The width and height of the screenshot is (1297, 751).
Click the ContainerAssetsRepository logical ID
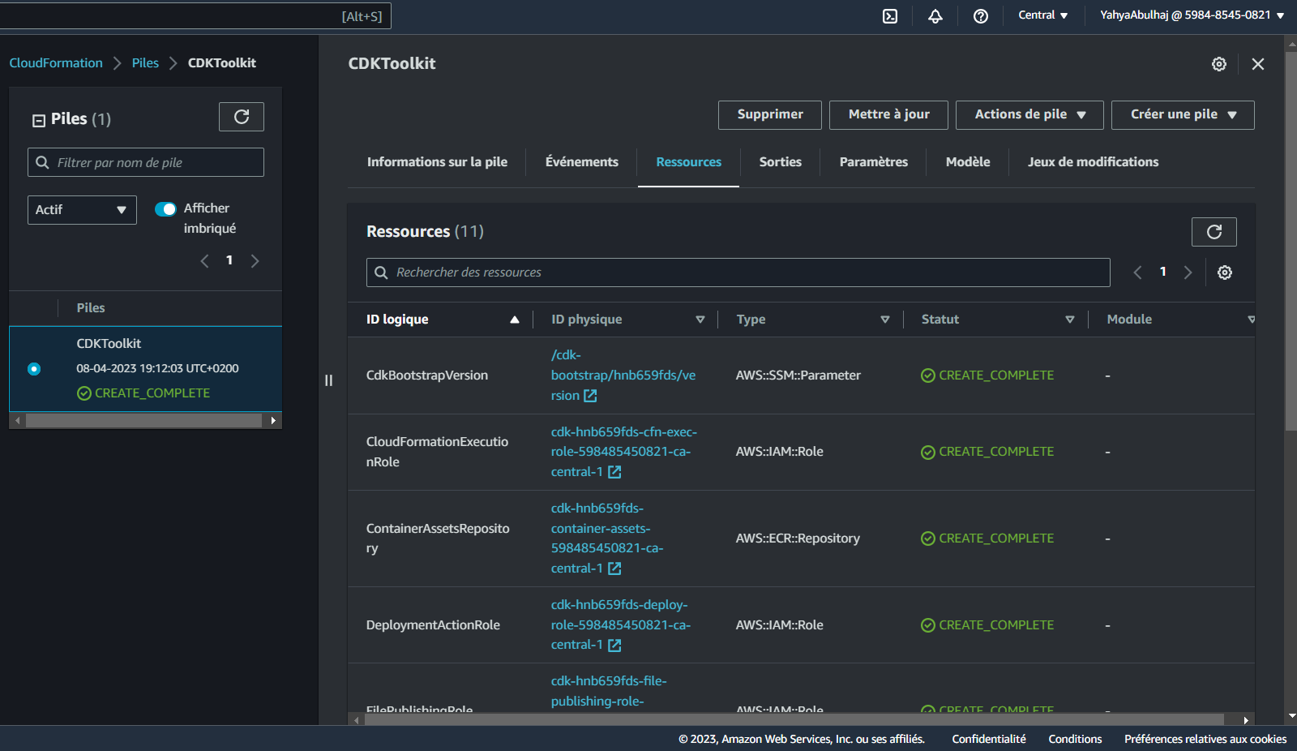[x=438, y=539]
